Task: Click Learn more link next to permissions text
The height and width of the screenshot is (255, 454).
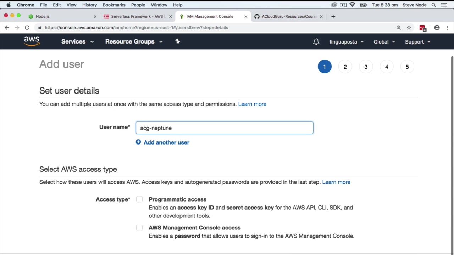Action: pos(252,104)
